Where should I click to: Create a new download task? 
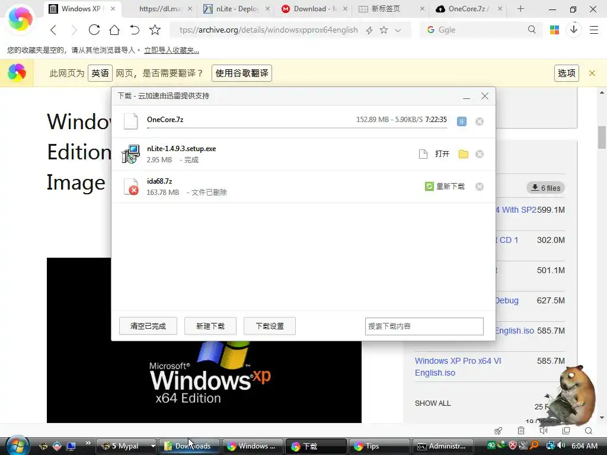210,326
